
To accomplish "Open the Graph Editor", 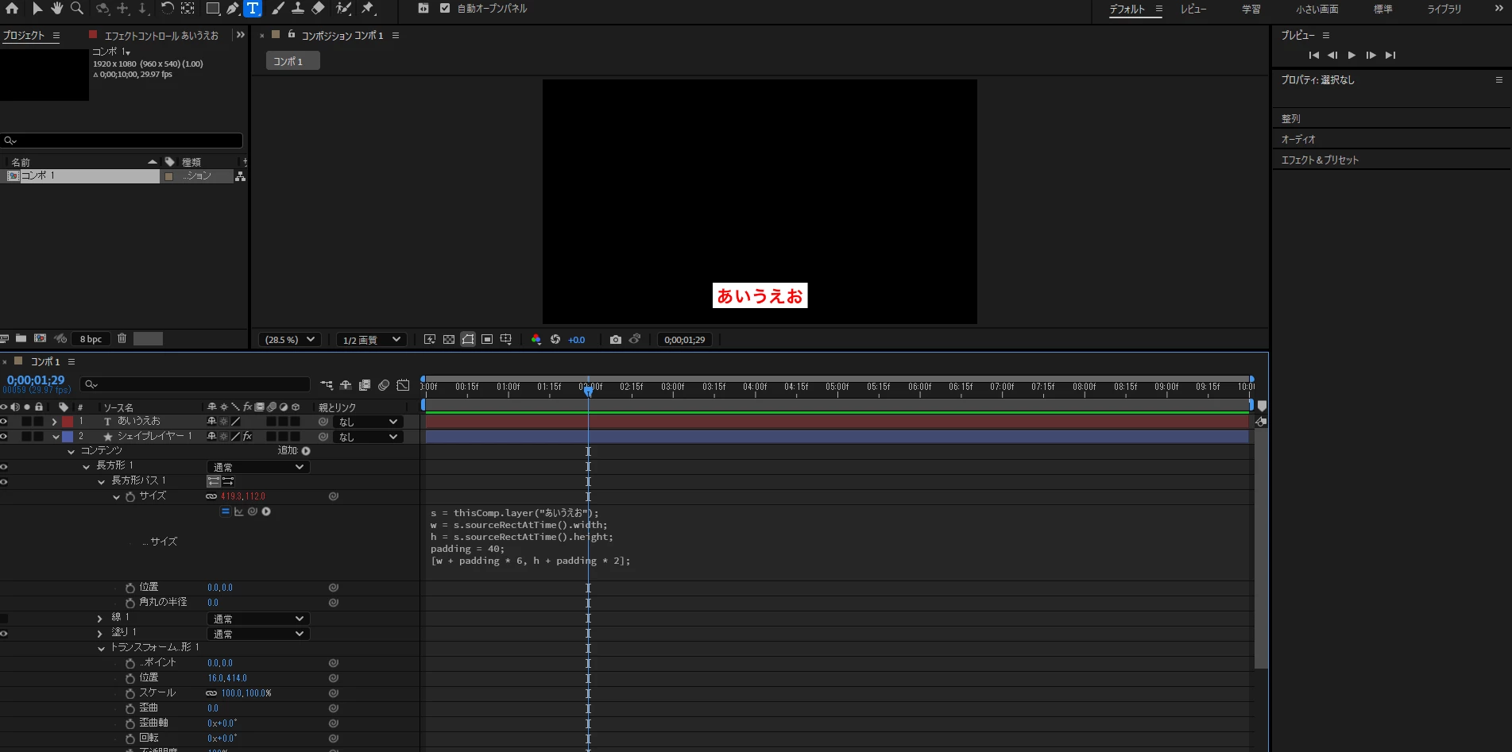I will [403, 385].
